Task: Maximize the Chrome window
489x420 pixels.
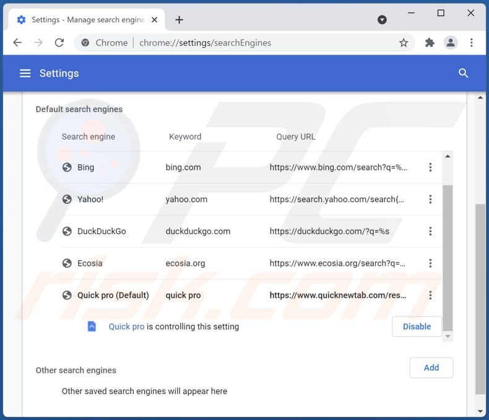Action: pyautogui.click(x=441, y=13)
